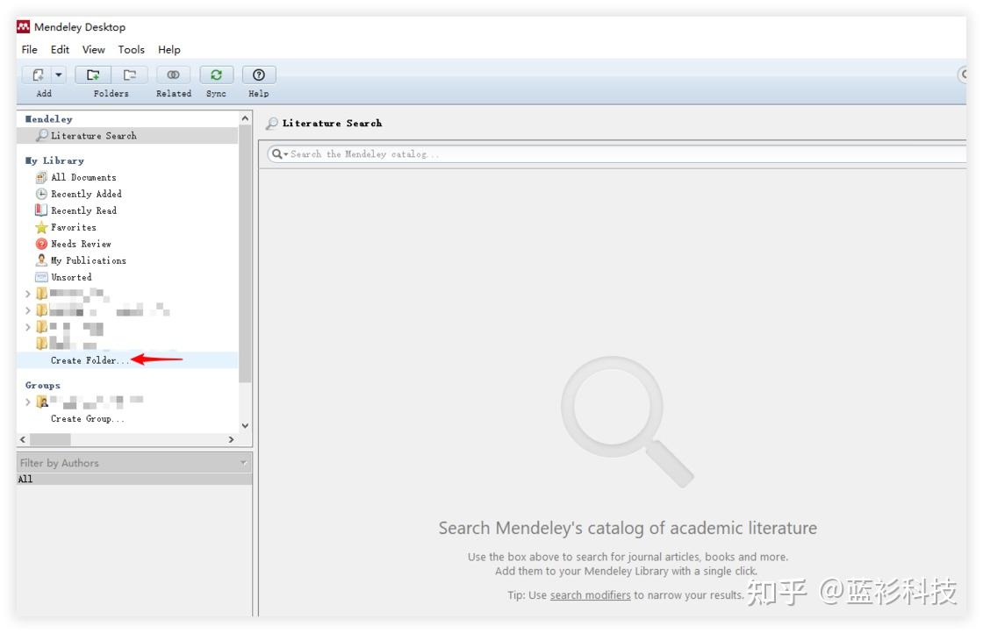Click the Related documents toolbar icon
The height and width of the screenshot is (633, 983).
(173, 75)
